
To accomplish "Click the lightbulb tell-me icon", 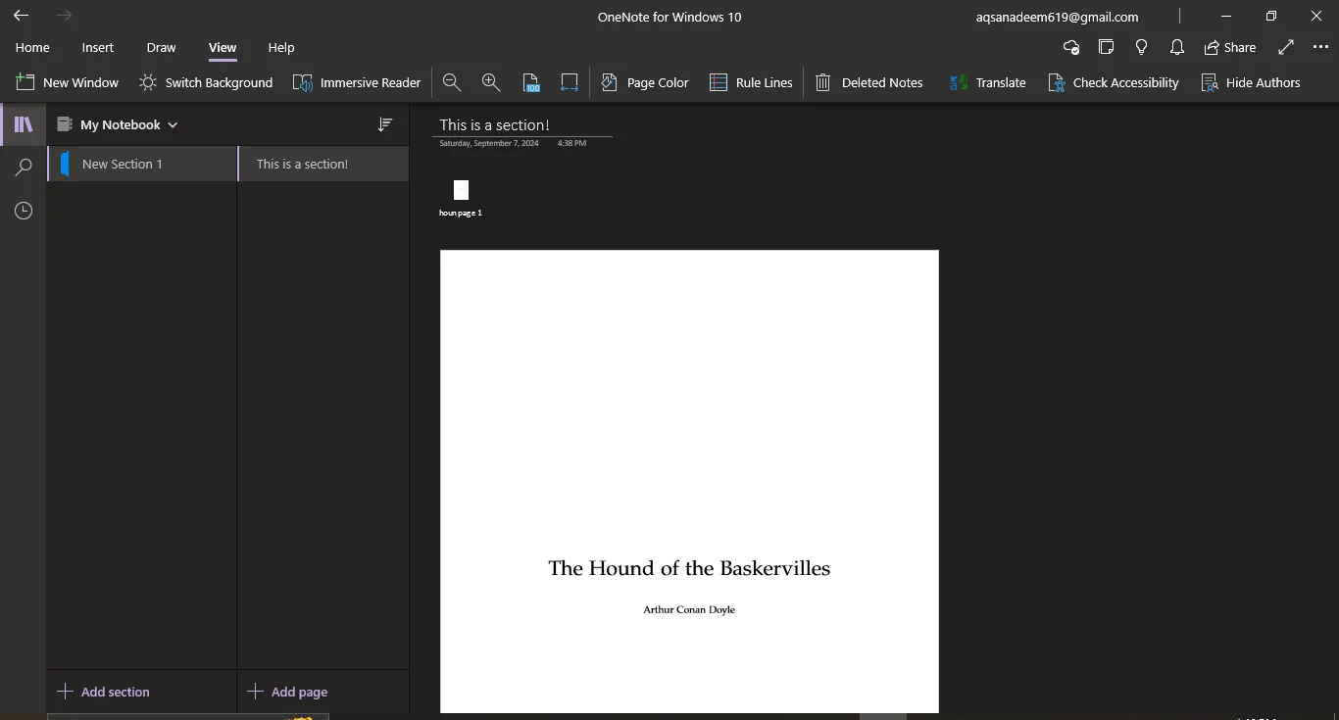I will pyautogui.click(x=1142, y=47).
